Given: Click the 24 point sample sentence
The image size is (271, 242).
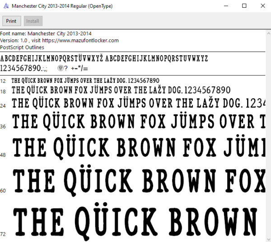Looking at the screenshot, I should click(x=139, y=103).
